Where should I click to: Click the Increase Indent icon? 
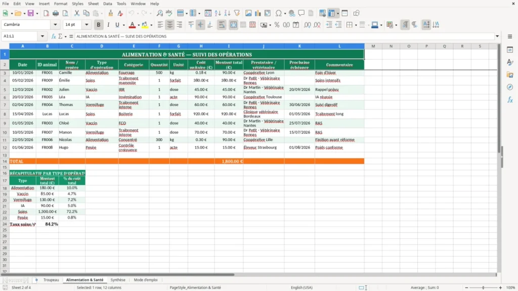tap(329, 25)
